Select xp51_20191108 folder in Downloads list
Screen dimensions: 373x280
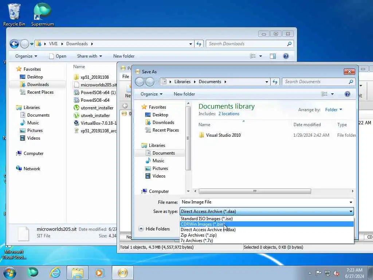[x=94, y=77]
